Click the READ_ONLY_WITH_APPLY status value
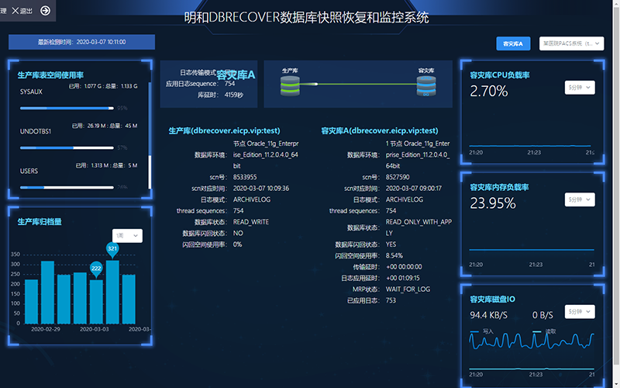 [x=418, y=227]
